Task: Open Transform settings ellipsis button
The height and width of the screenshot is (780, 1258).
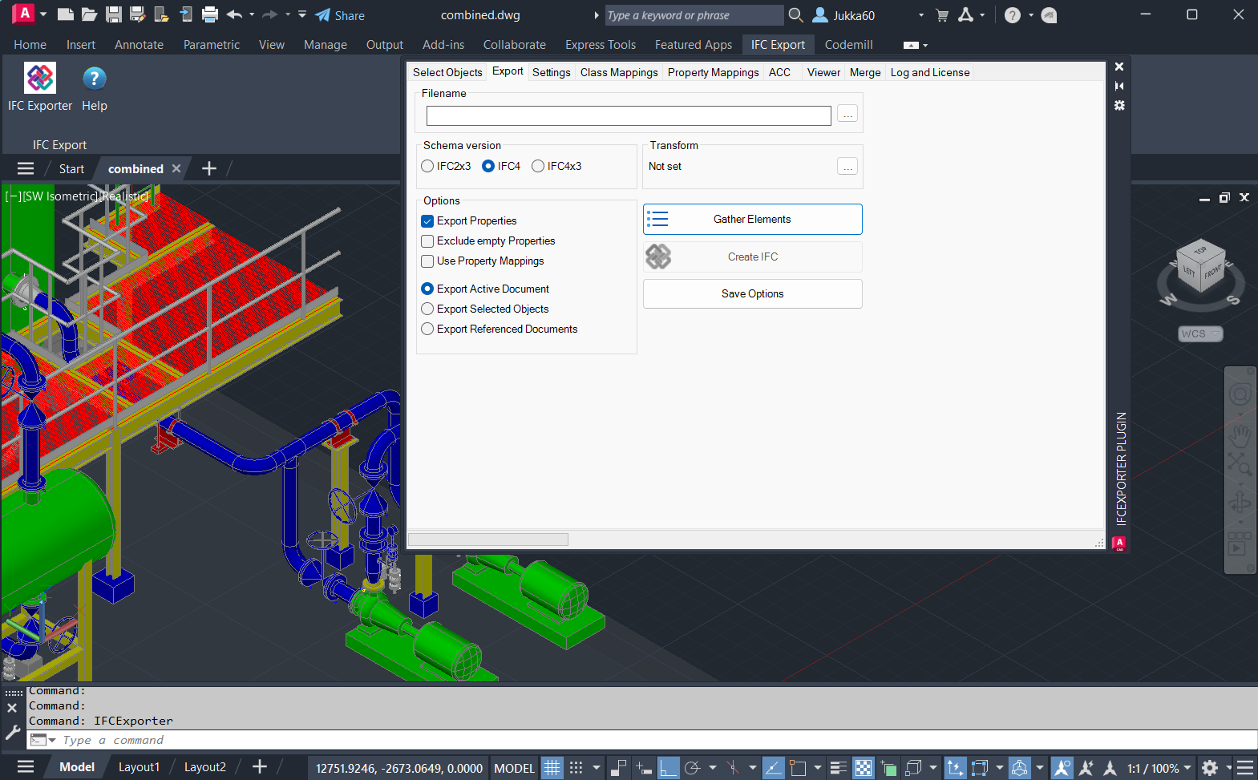Action: 847,166
